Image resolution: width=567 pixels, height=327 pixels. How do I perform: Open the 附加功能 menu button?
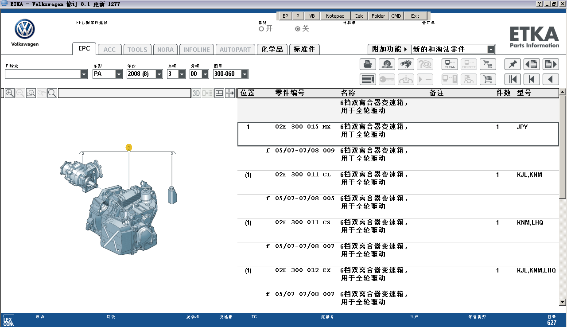(x=389, y=49)
